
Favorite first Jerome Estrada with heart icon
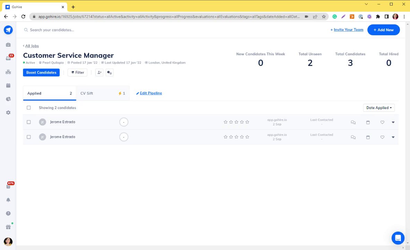(x=382, y=122)
